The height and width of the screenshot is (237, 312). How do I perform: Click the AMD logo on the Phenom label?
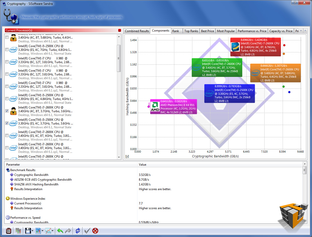click(155, 107)
